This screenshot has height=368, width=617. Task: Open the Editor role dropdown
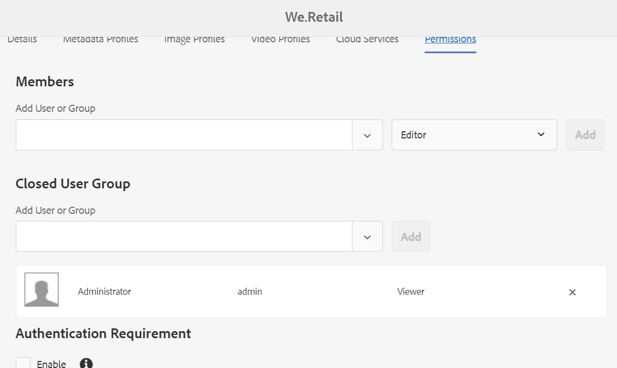[x=474, y=135]
